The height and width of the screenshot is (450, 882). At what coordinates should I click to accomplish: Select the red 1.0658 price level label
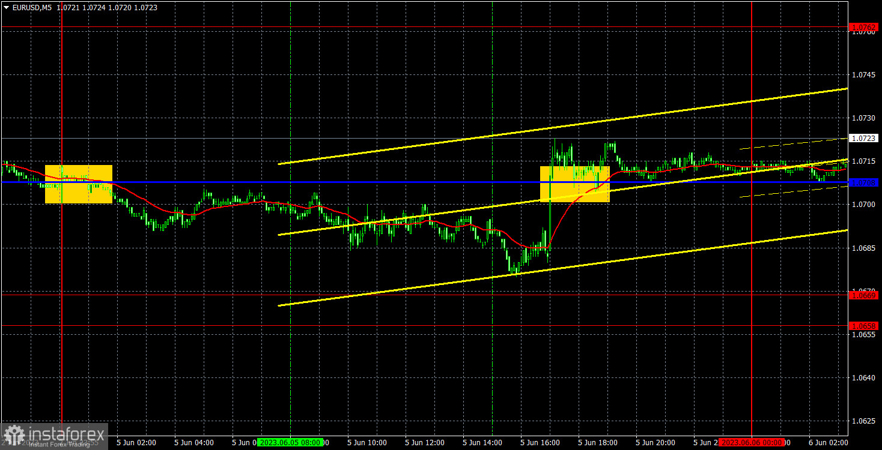point(864,326)
